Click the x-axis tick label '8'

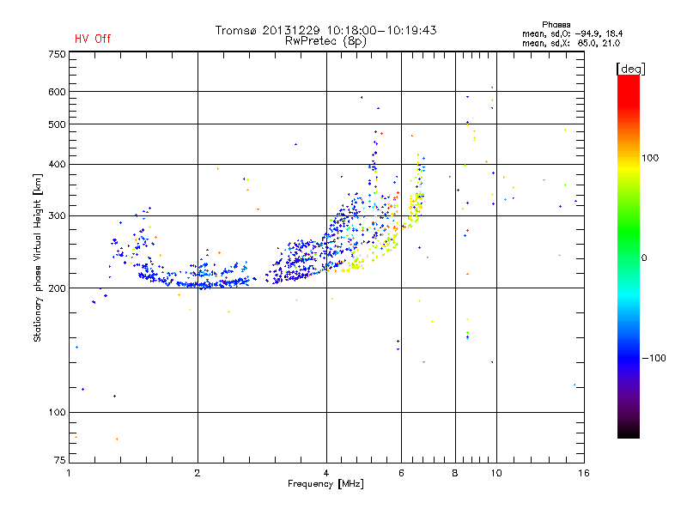coord(455,473)
